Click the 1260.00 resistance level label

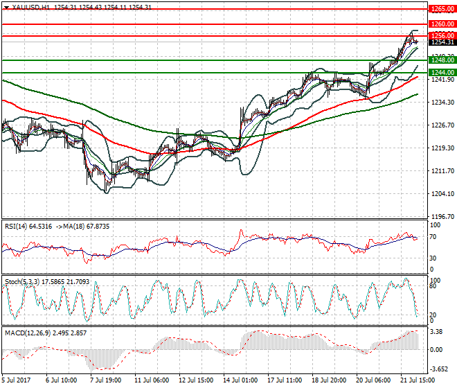tap(442, 24)
